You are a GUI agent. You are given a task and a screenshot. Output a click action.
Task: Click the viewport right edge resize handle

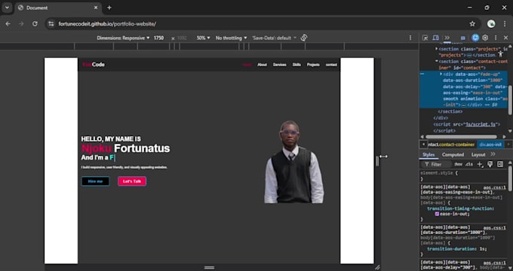[x=377, y=160]
